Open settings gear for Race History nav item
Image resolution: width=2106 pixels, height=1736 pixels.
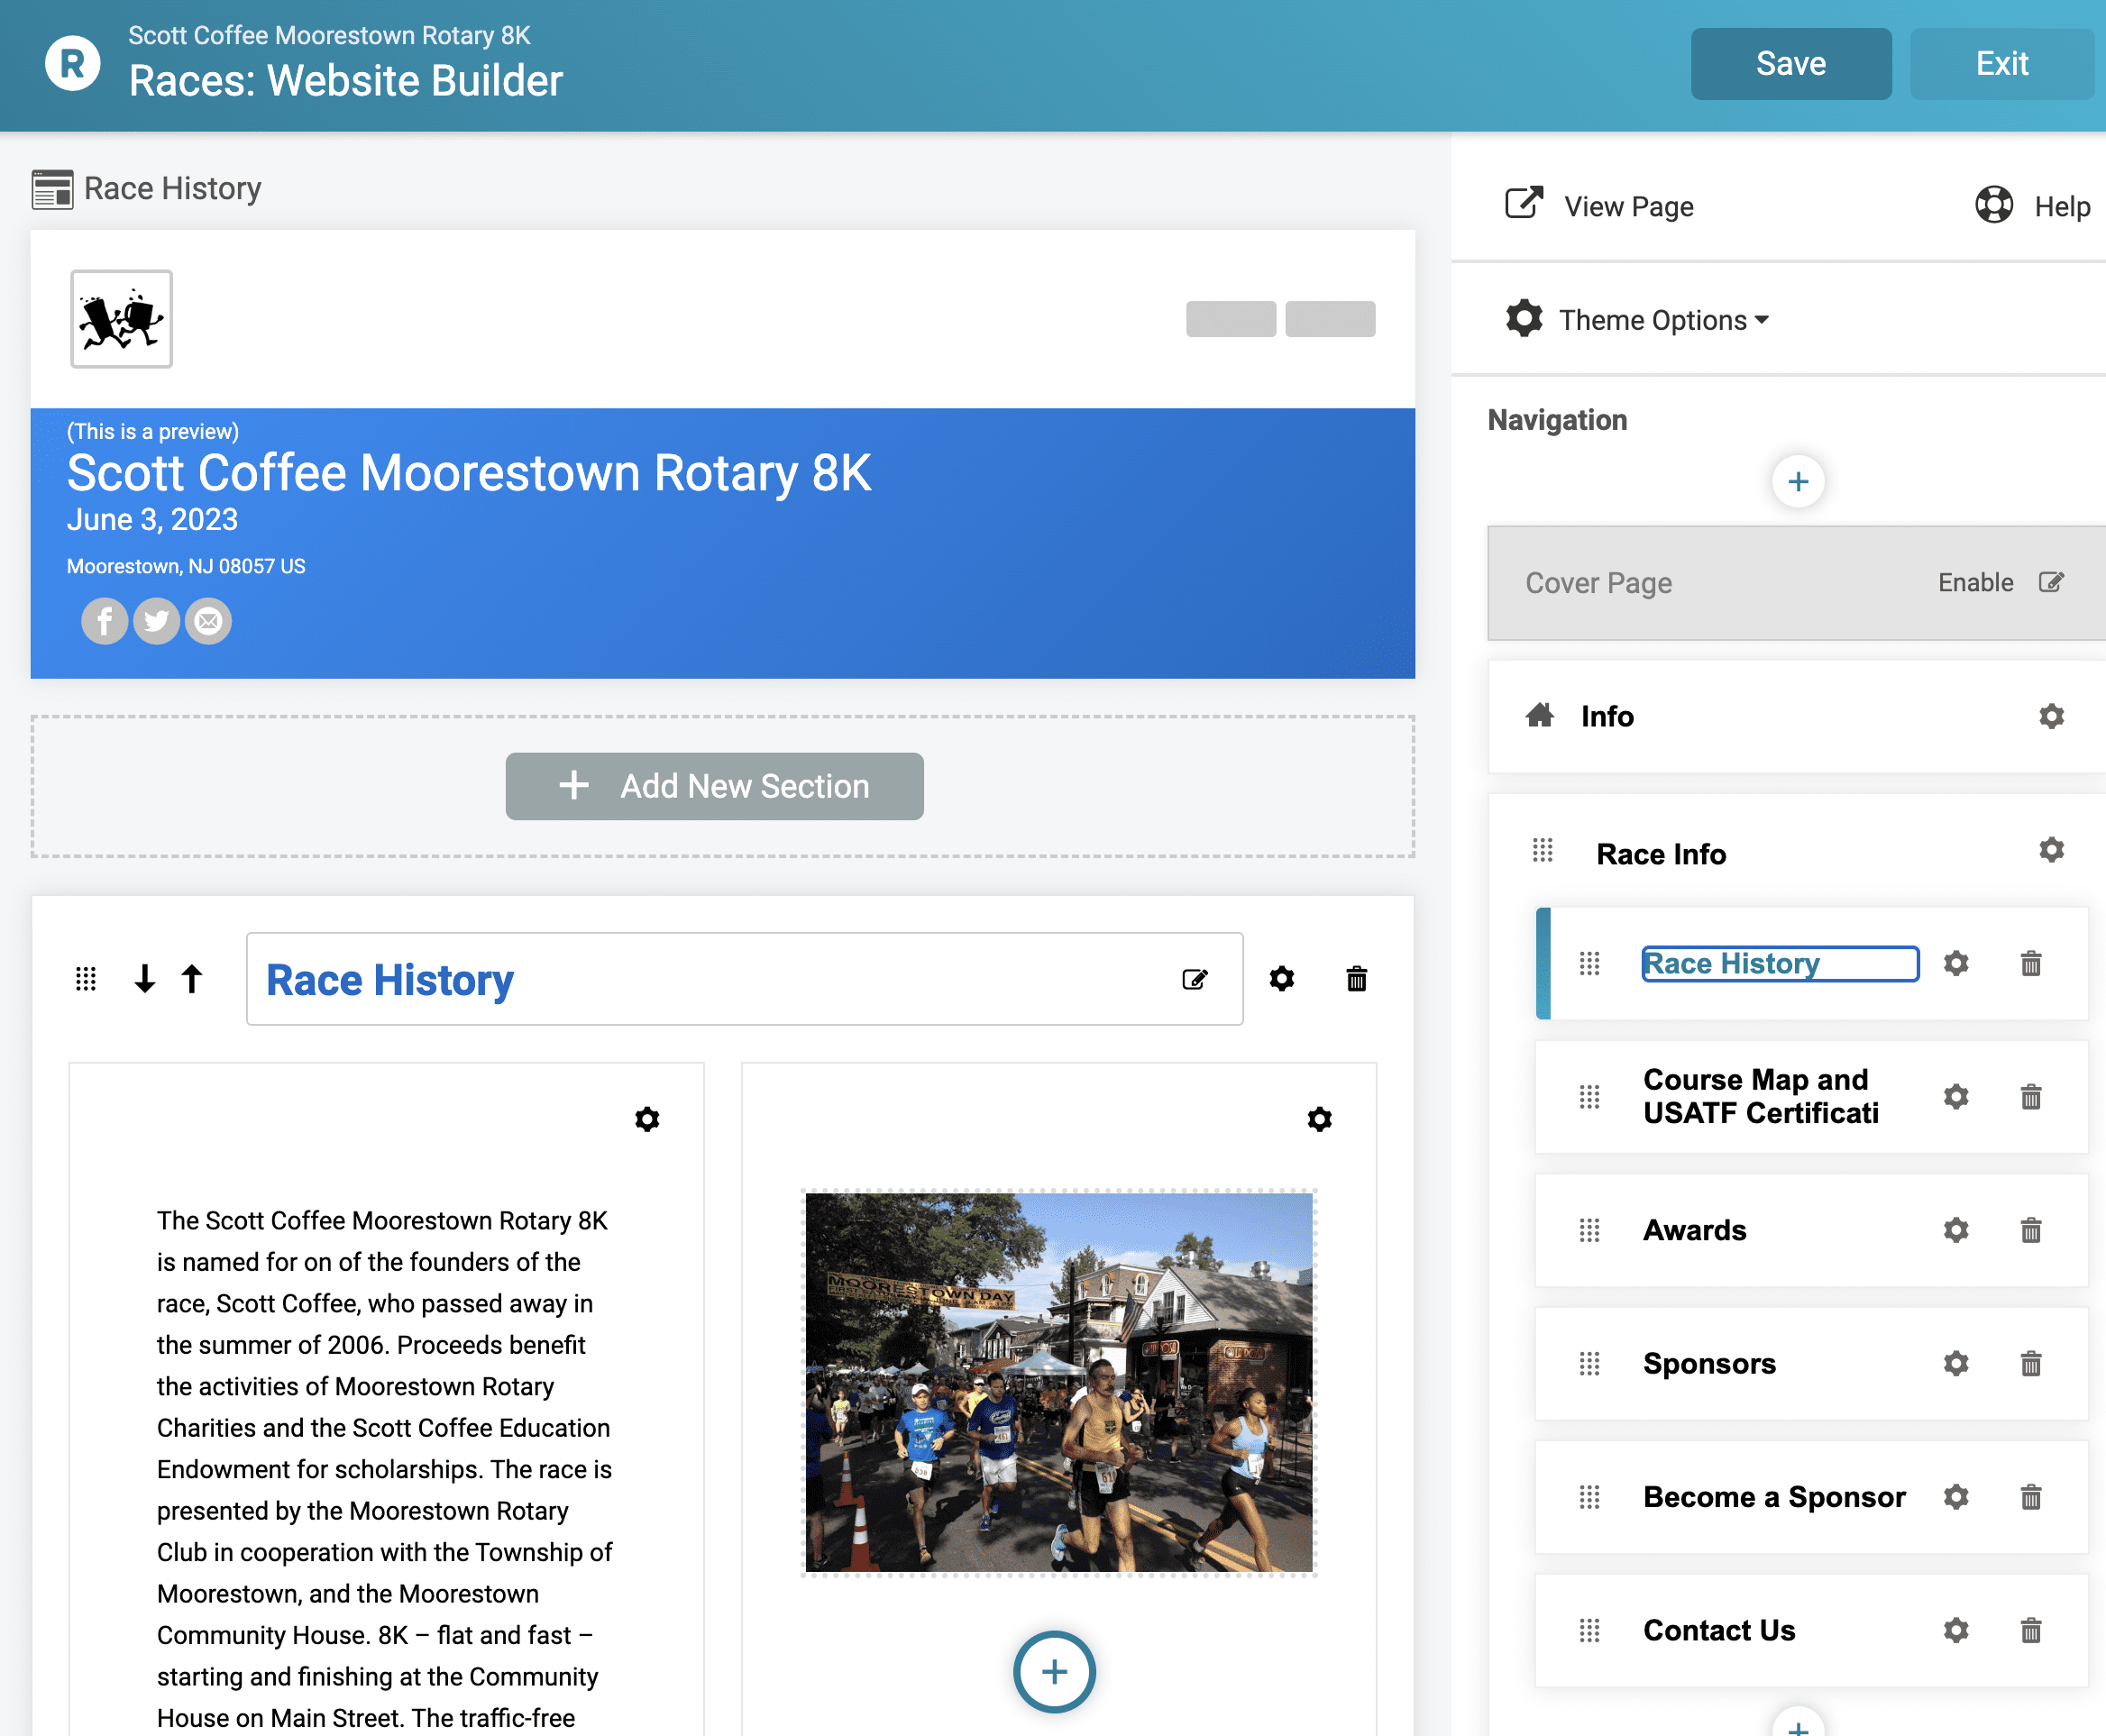tap(1956, 964)
